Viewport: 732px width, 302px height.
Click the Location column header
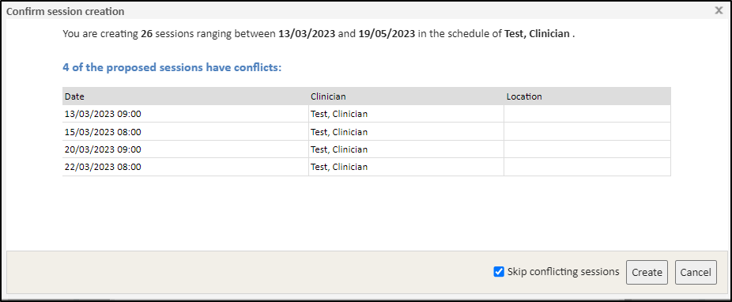click(587, 96)
